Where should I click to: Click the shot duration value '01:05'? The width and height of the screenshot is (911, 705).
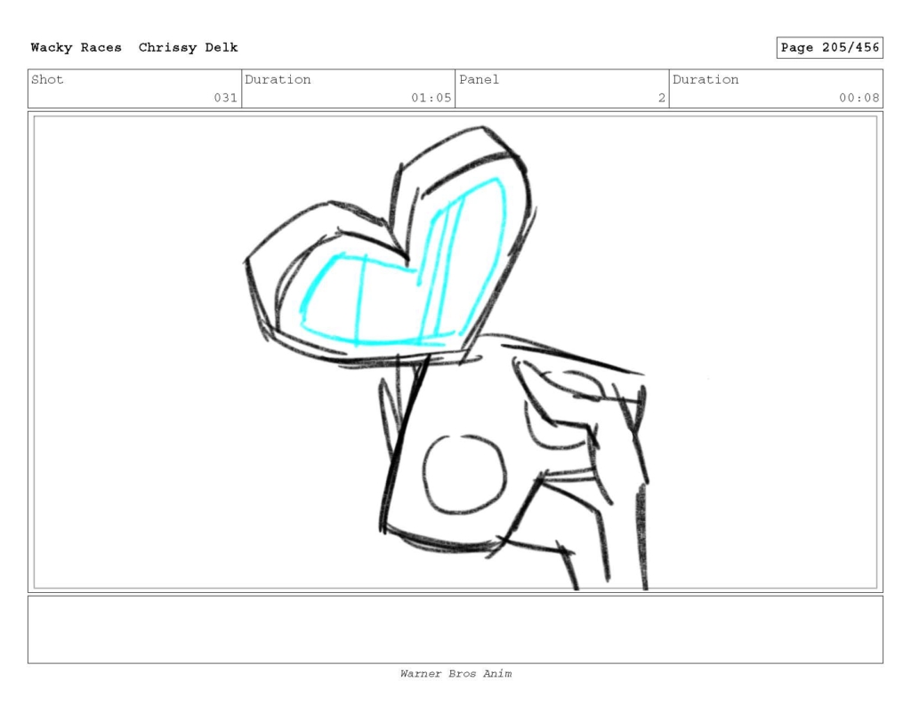click(x=431, y=98)
